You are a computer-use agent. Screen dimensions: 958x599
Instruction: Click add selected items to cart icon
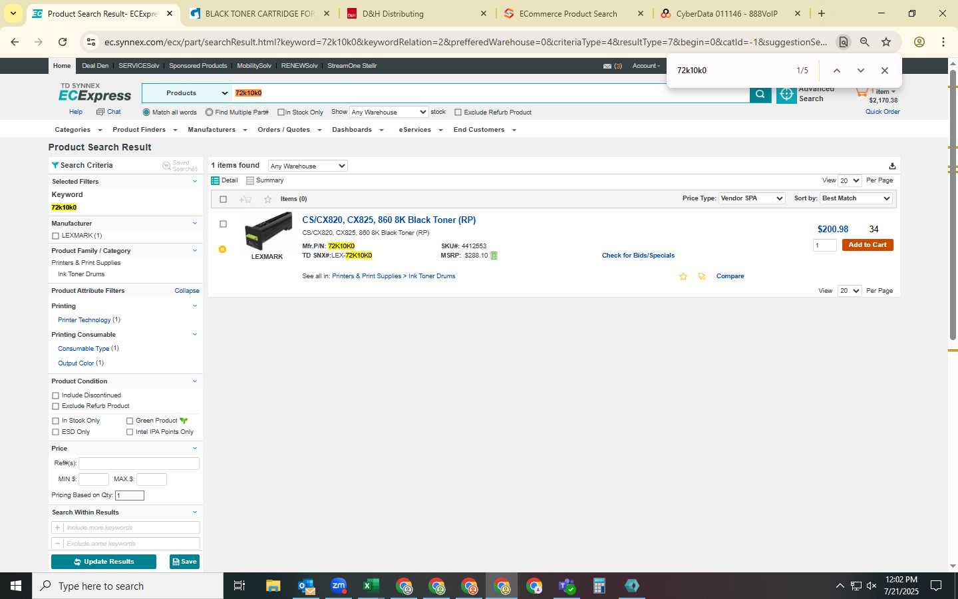(245, 199)
